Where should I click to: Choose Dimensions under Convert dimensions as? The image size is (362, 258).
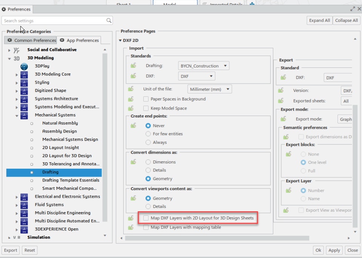148,162
